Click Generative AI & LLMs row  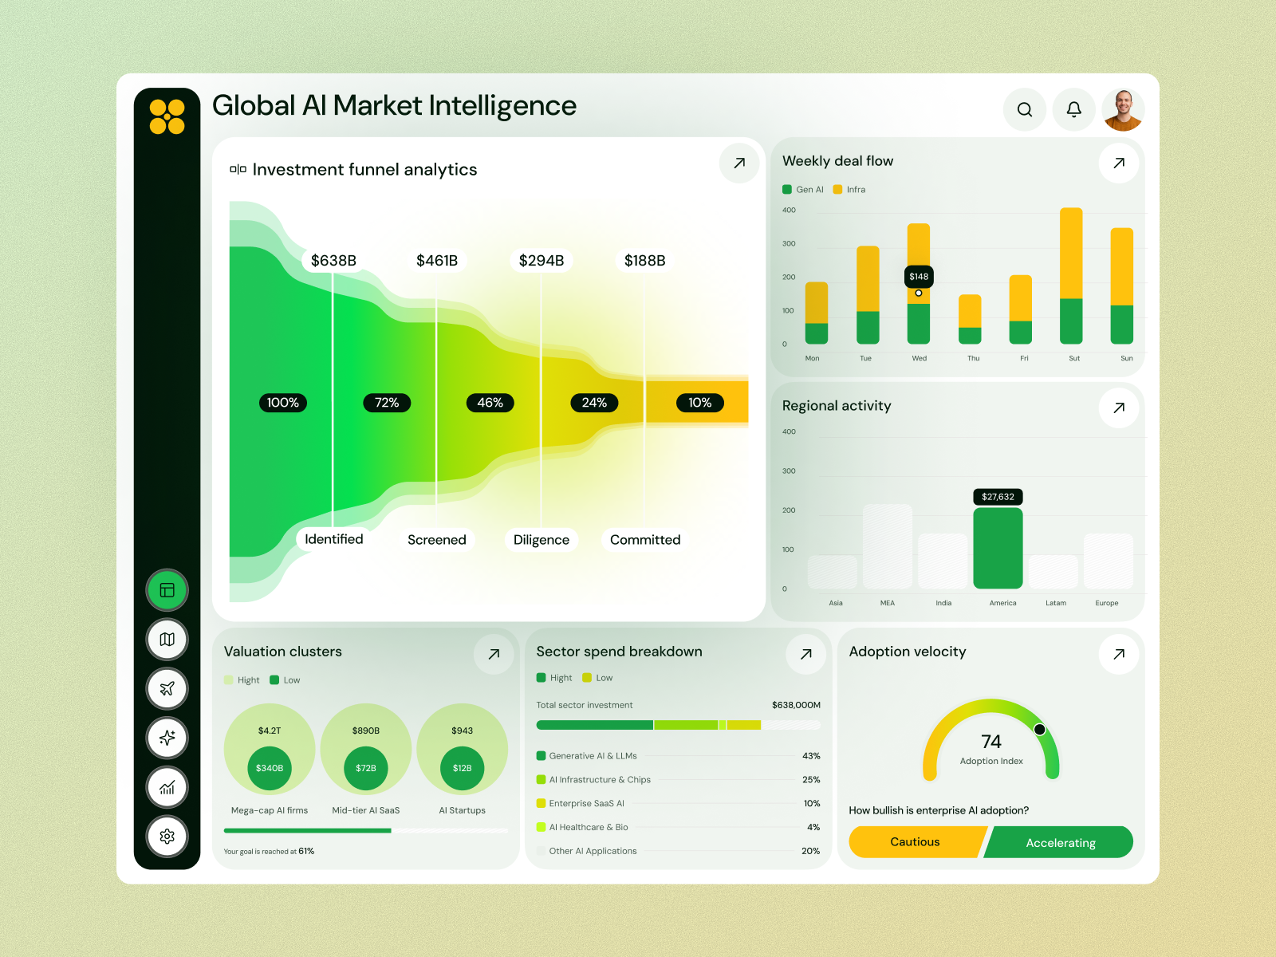679,756
